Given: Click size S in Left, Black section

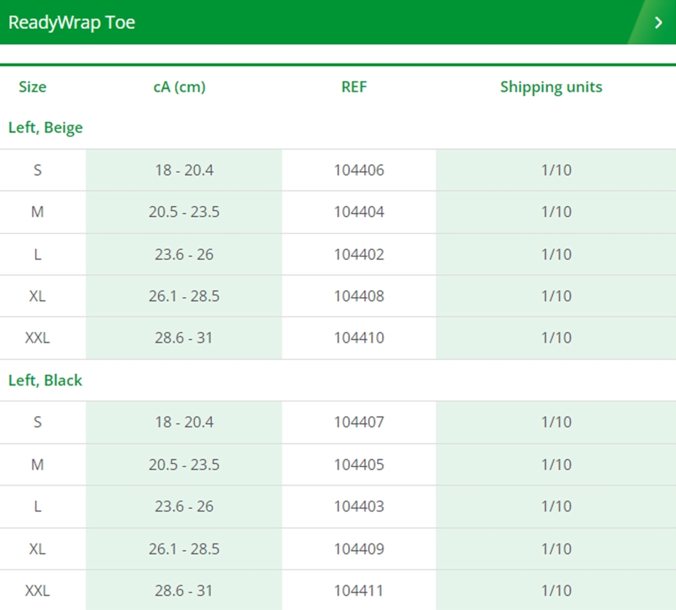Looking at the screenshot, I should pyautogui.click(x=38, y=422).
